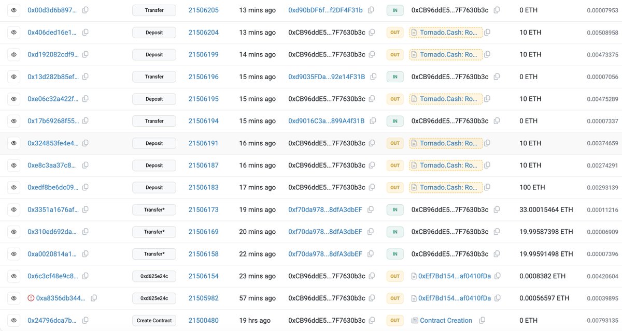Copy transaction hash 0xedf8be6dc09
622x331 pixels.
click(86, 187)
